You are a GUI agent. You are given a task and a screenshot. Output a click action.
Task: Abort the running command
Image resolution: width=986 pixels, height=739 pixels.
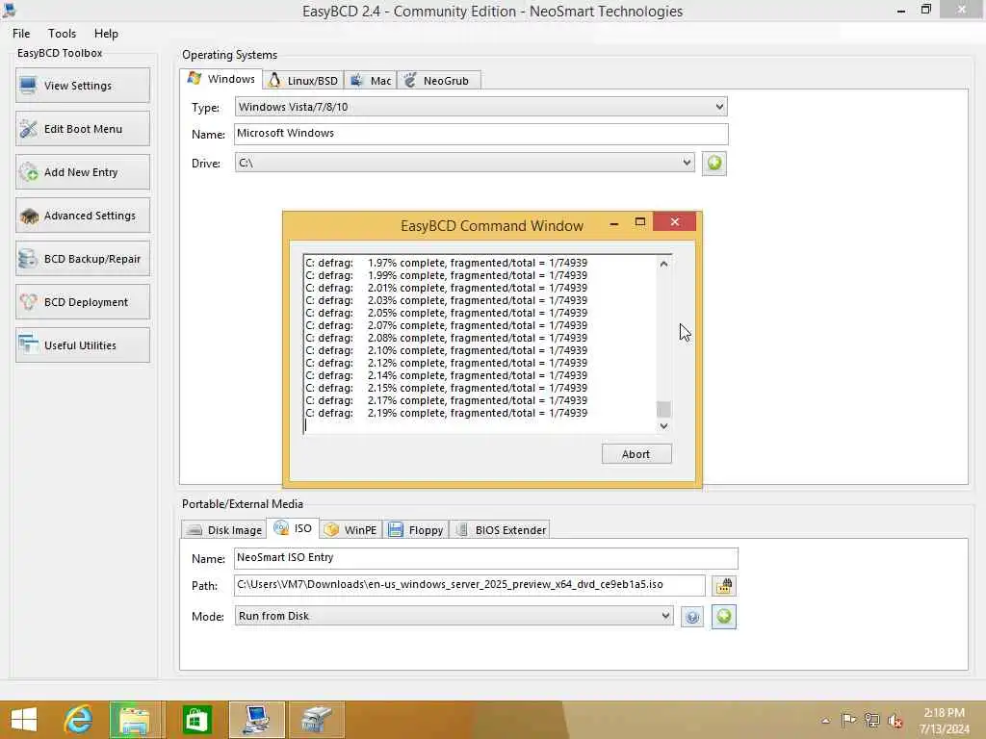pyautogui.click(x=636, y=454)
